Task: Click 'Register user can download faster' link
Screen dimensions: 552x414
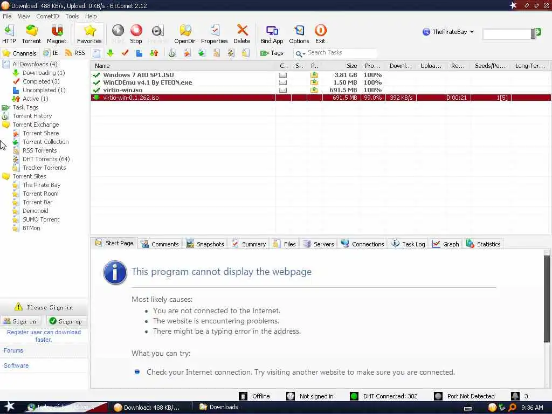Action: pos(44,336)
